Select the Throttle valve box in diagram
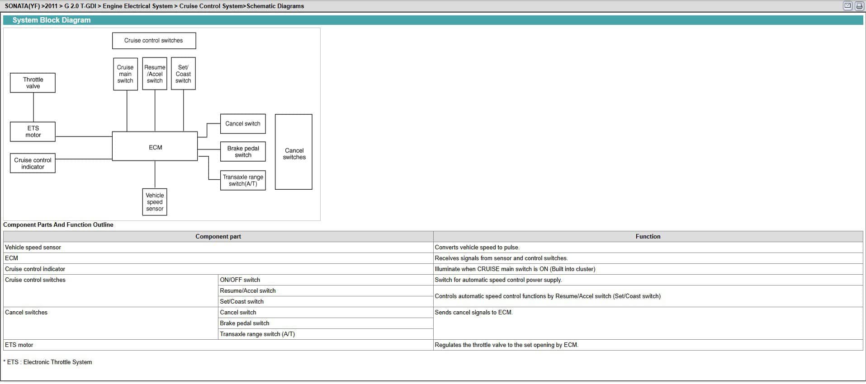866x384 pixels. (x=33, y=83)
